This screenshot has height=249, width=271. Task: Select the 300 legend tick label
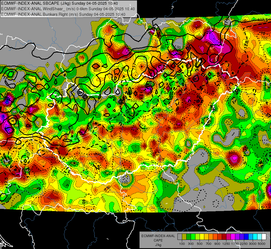coord(191,244)
